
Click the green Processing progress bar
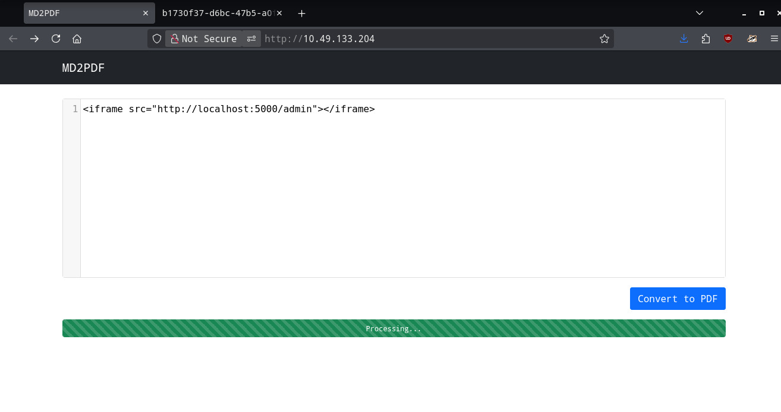393,328
